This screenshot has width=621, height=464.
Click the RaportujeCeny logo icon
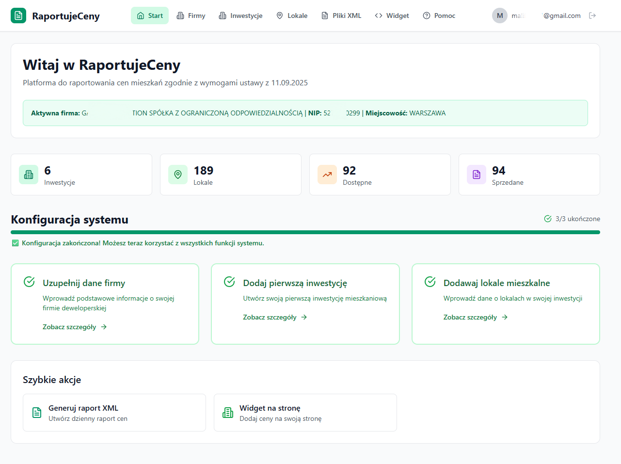pos(18,16)
